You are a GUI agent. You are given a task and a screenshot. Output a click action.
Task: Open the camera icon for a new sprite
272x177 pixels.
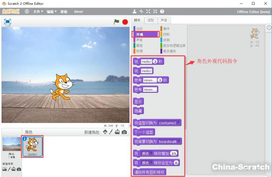(124, 132)
